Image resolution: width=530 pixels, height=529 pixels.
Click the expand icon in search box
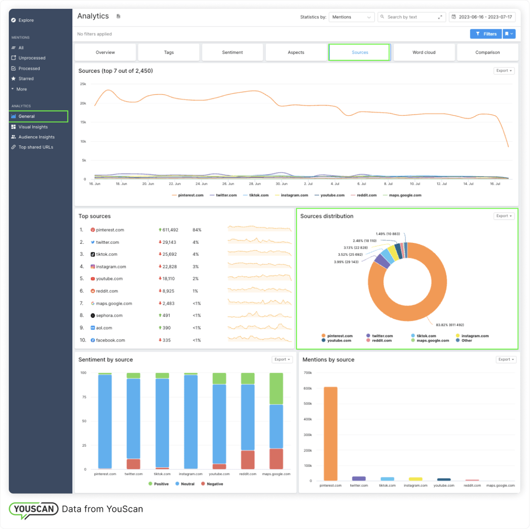tap(440, 17)
